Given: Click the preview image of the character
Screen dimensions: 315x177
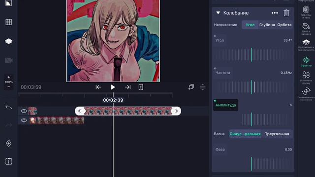Looking at the screenshot, I should click(113, 41).
